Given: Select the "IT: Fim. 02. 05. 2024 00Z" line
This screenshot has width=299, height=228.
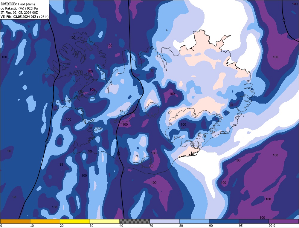Looking at the screenshot, I should coord(19,12).
